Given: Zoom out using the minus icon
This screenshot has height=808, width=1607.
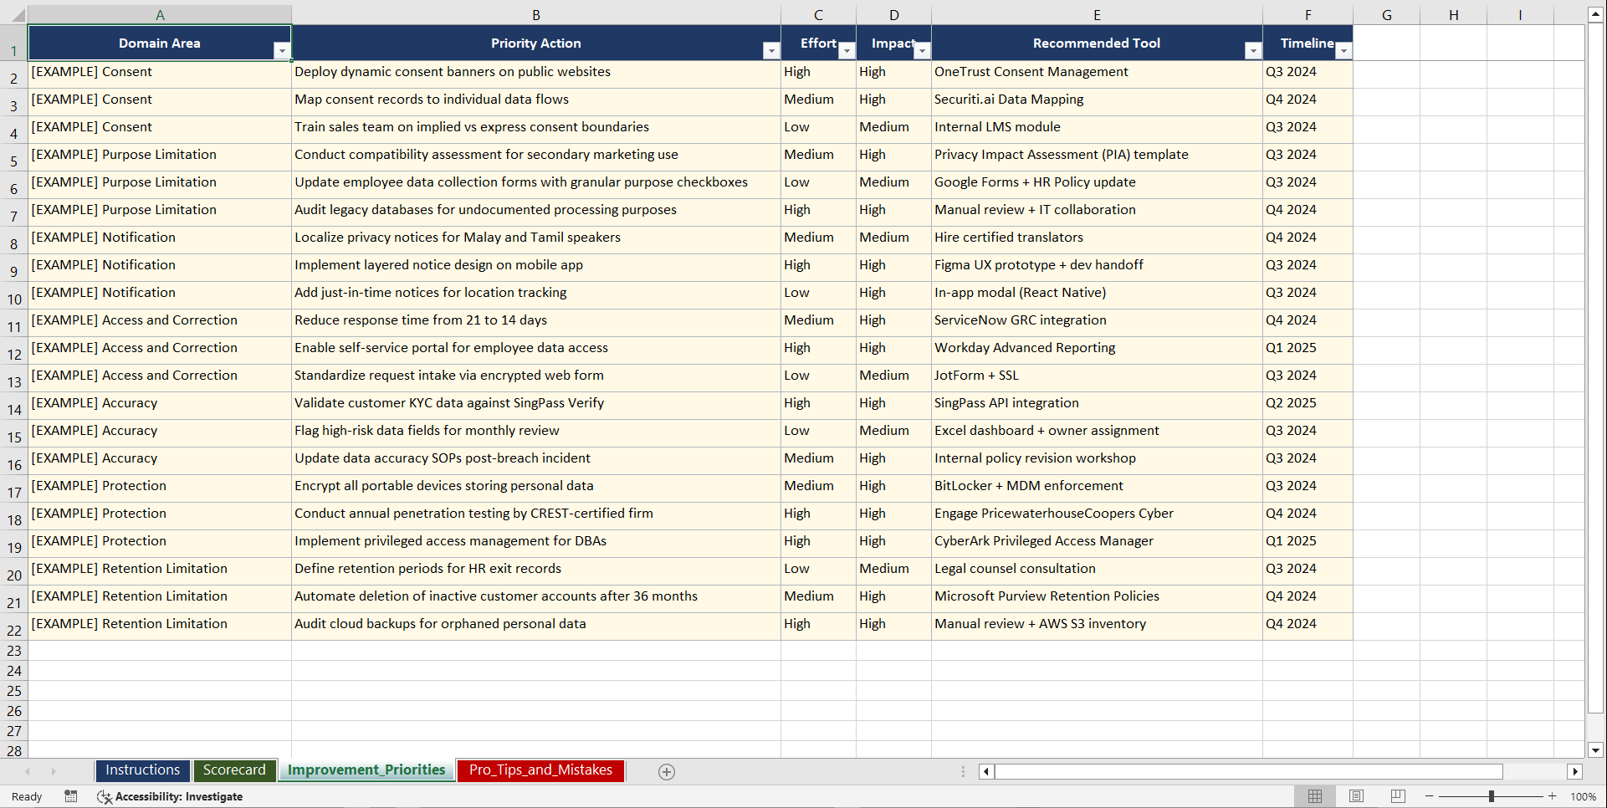Looking at the screenshot, I should click(x=1430, y=796).
